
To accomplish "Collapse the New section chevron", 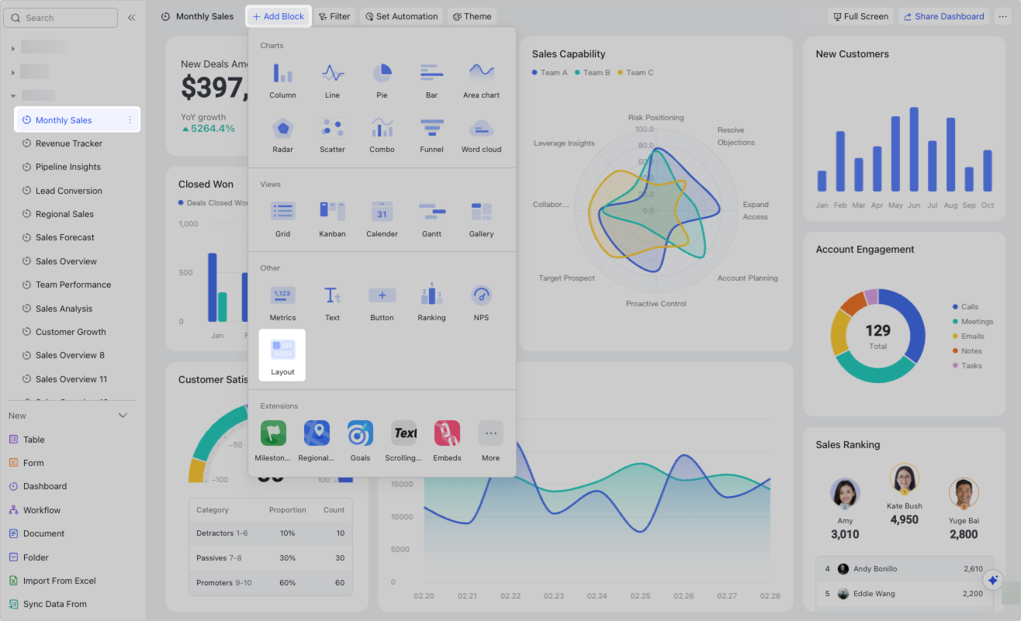I will pos(123,416).
